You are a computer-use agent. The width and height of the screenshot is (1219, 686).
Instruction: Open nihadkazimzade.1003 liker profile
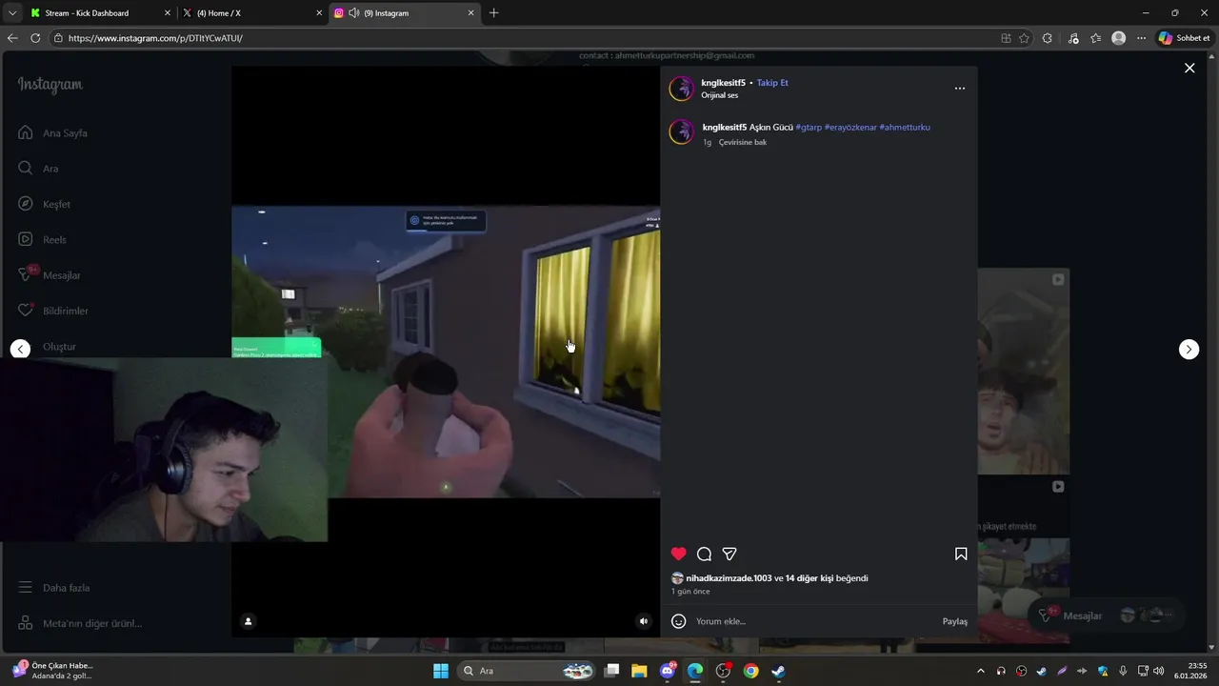click(x=729, y=578)
